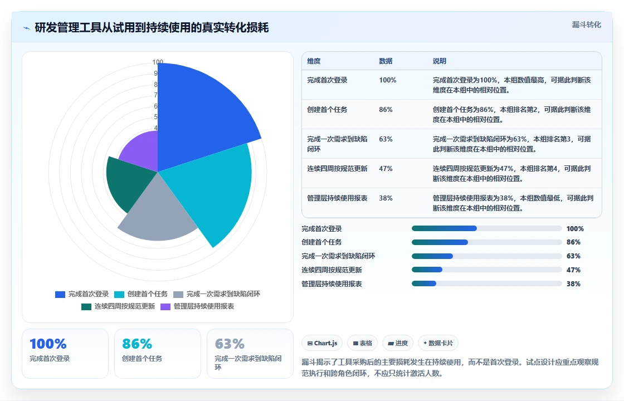
Task: Click the 47% table cell
Action: tap(386, 169)
